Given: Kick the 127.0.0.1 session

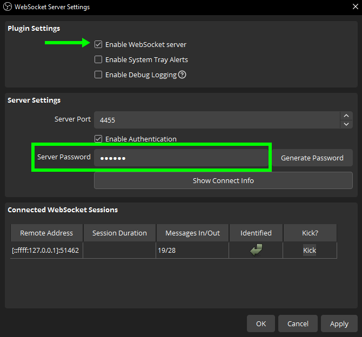Looking at the screenshot, I should coord(310,250).
